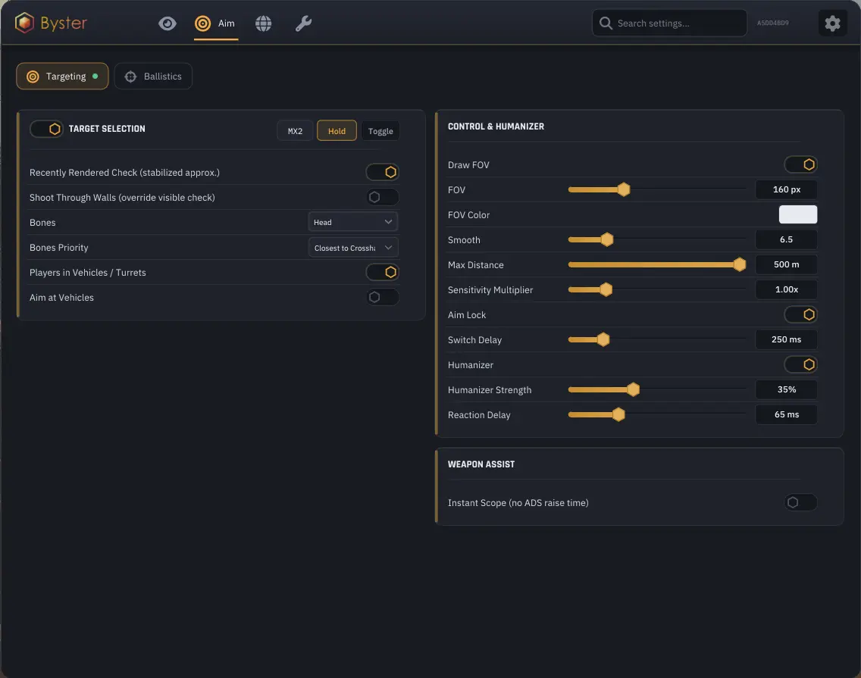
Task: Select the Ballistics sub-tab
Action: click(x=153, y=77)
